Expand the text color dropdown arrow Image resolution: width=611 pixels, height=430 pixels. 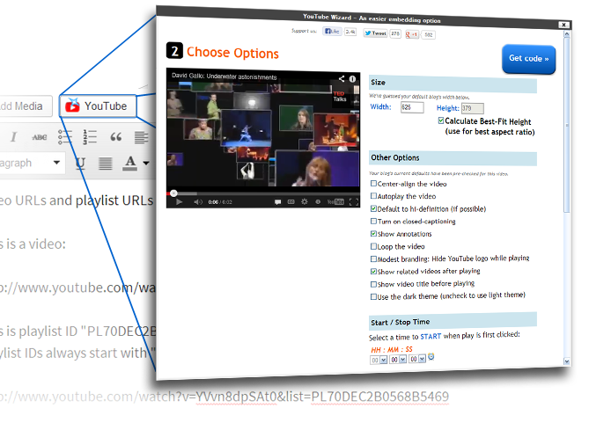tap(144, 163)
